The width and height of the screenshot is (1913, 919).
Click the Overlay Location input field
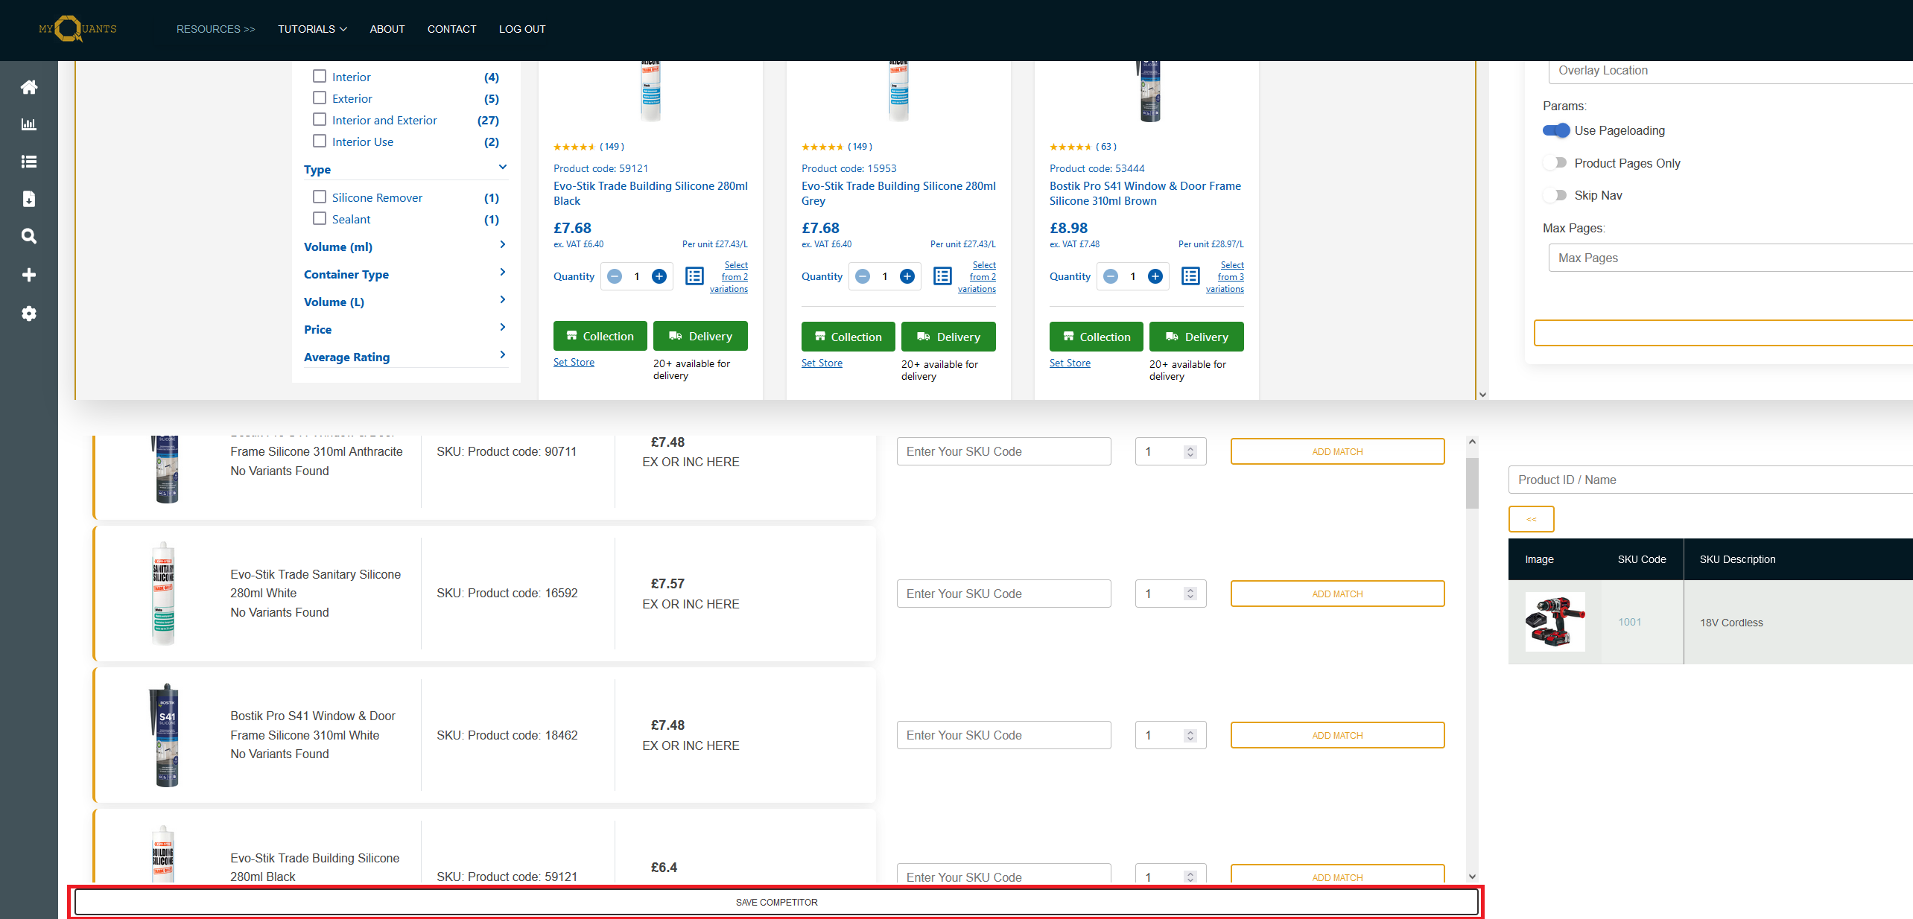tap(1730, 71)
